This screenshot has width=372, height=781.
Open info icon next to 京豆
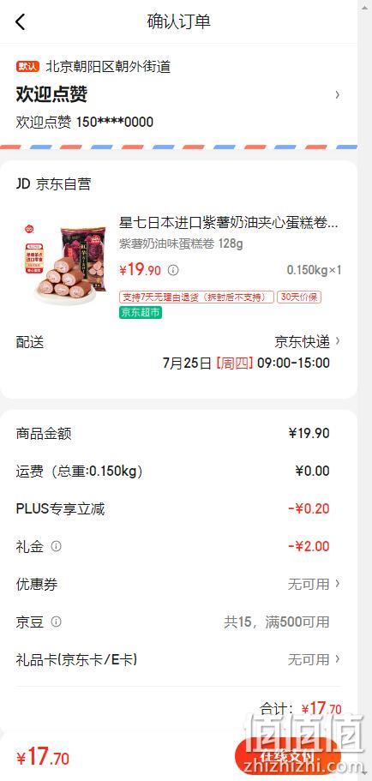point(57,622)
